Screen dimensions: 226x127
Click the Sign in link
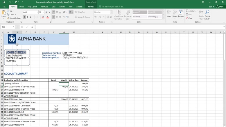(211, 7)
